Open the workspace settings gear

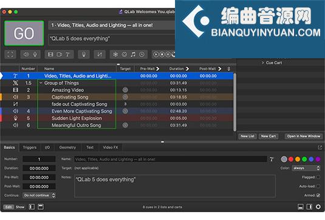[x=318, y=207]
